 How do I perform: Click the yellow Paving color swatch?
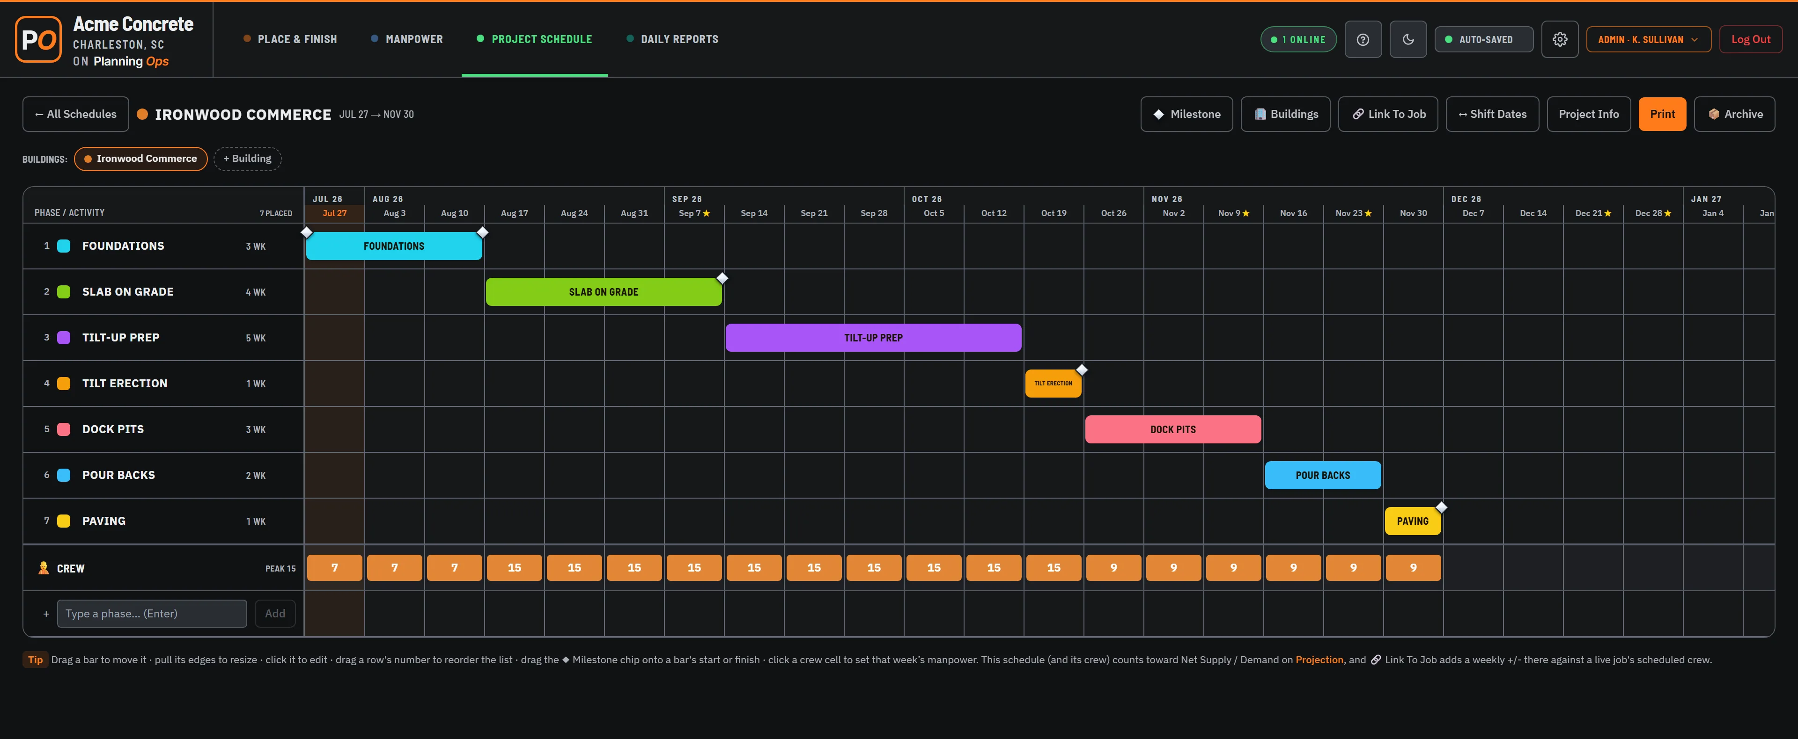click(64, 522)
